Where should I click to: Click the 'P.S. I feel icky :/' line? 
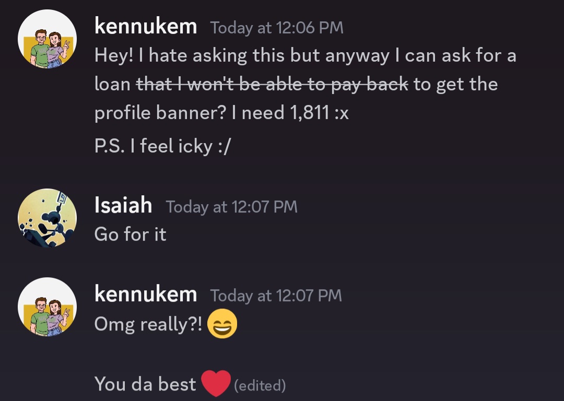point(162,146)
